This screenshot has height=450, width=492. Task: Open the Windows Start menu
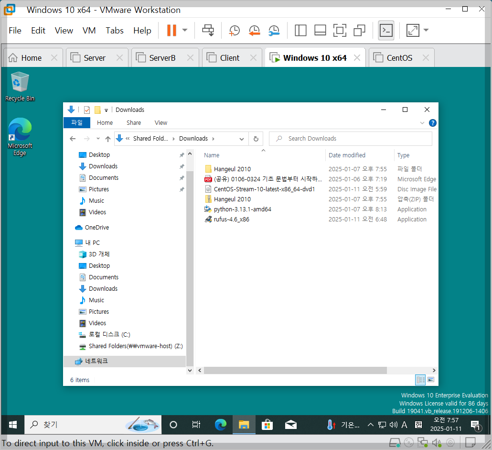[12, 425]
